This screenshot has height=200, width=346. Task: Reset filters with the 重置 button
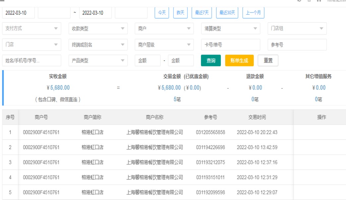pos(268,60)
